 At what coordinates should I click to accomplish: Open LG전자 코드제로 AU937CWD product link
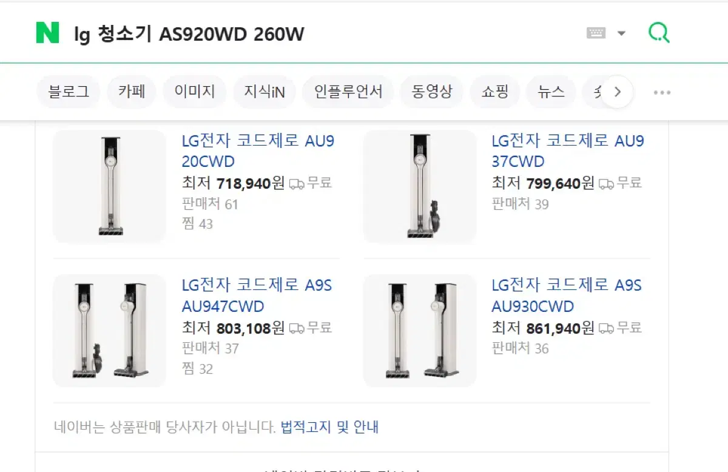568,151
